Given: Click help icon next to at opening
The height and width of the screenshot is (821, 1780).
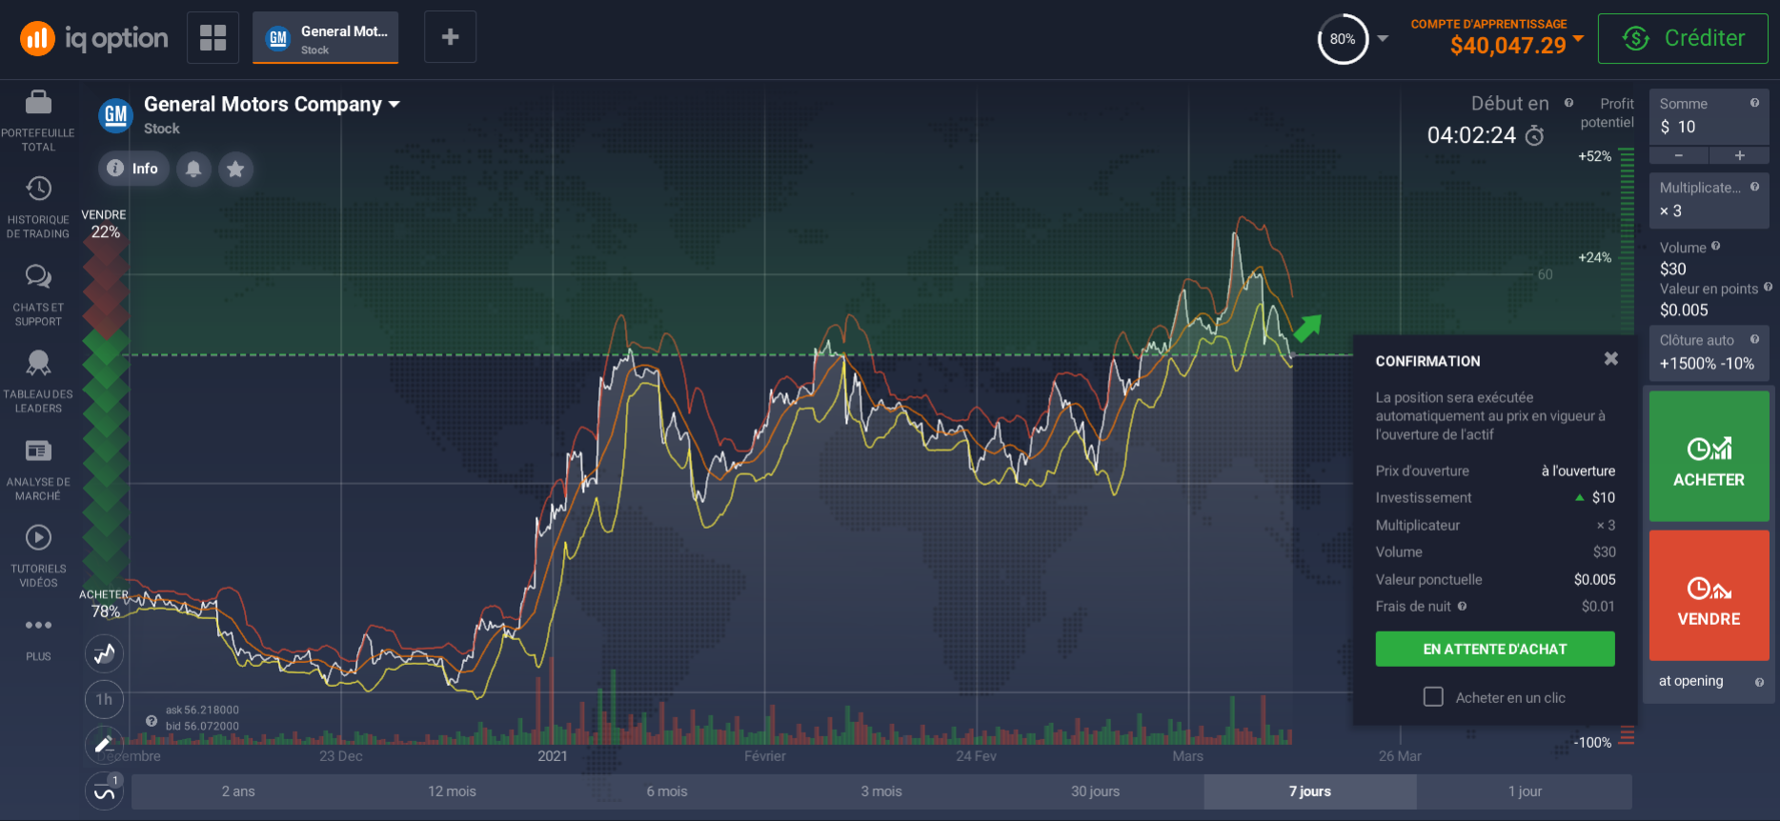Looking at the screenshot, I should 1759,682.
